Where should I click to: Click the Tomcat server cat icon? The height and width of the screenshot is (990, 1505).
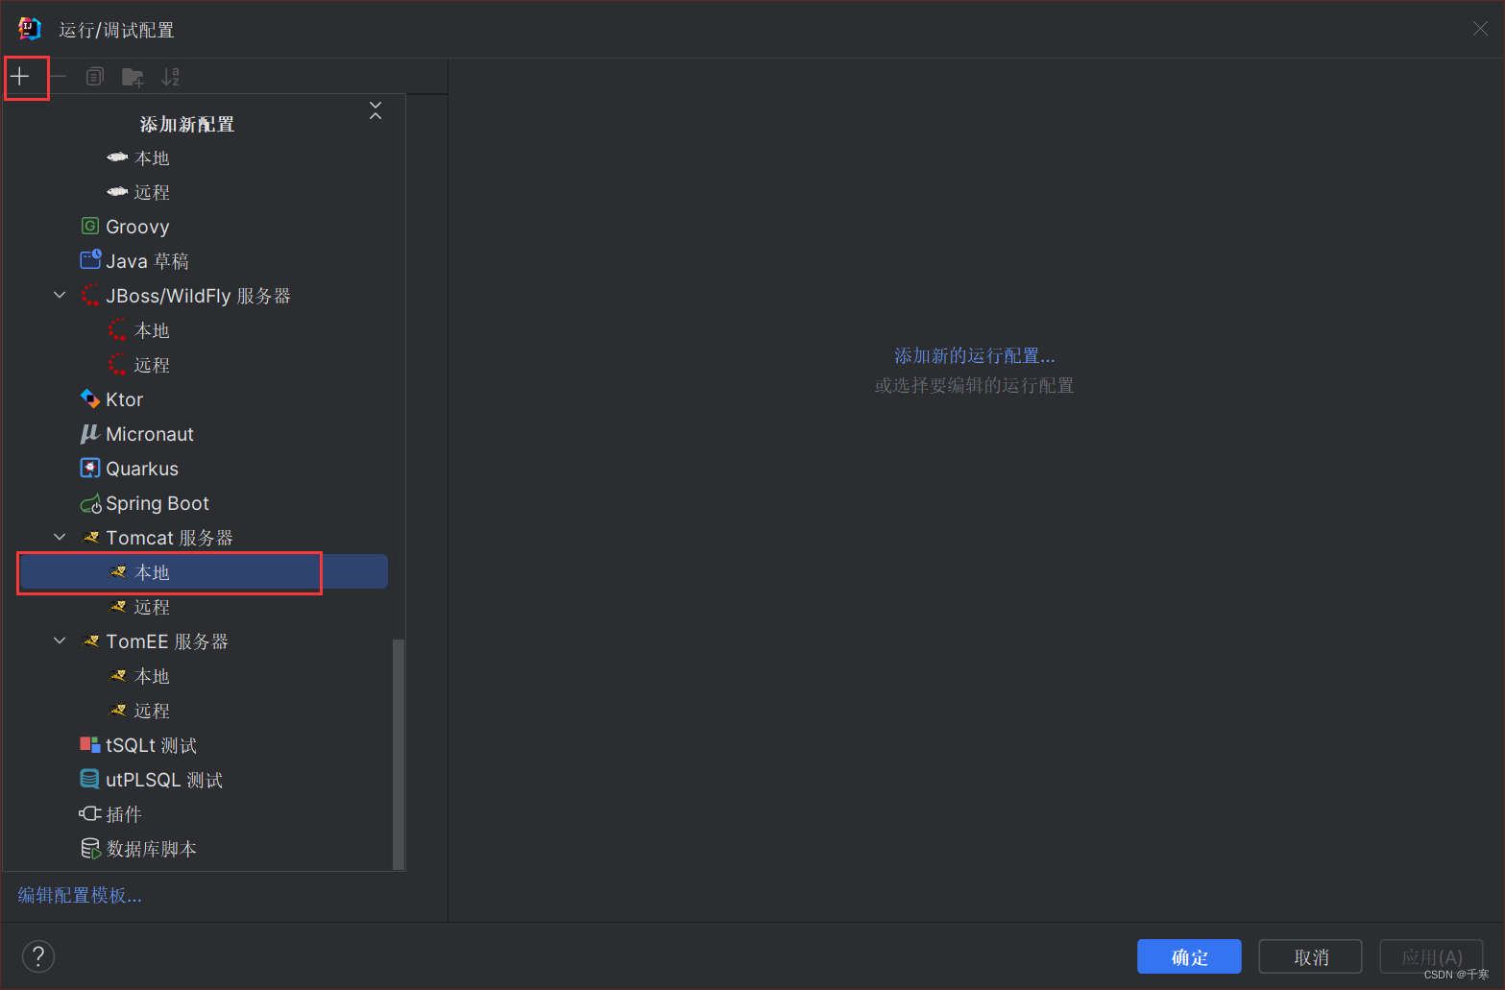pos(91,538)
